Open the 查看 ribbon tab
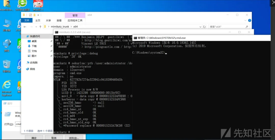The height and width of the screenshot is (140, 275). 59,21
